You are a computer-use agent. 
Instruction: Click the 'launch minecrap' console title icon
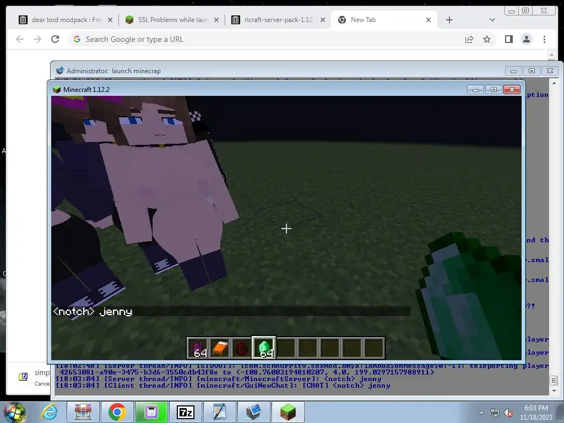(x=60, y=70)
